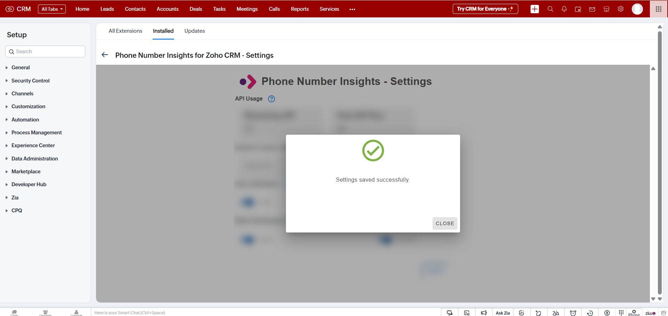668x316 pixels.
Task: Switch to Updates tab
Action: click(x=195, y=31)
